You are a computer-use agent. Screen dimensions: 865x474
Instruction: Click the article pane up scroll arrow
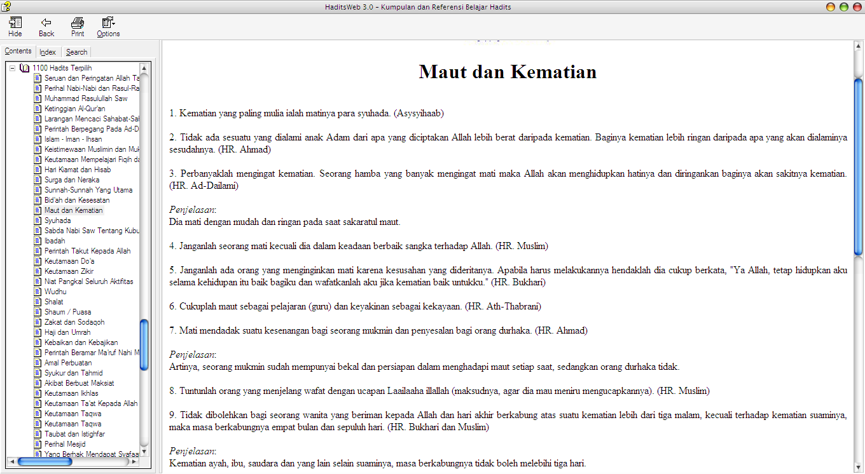pos(858,46)
